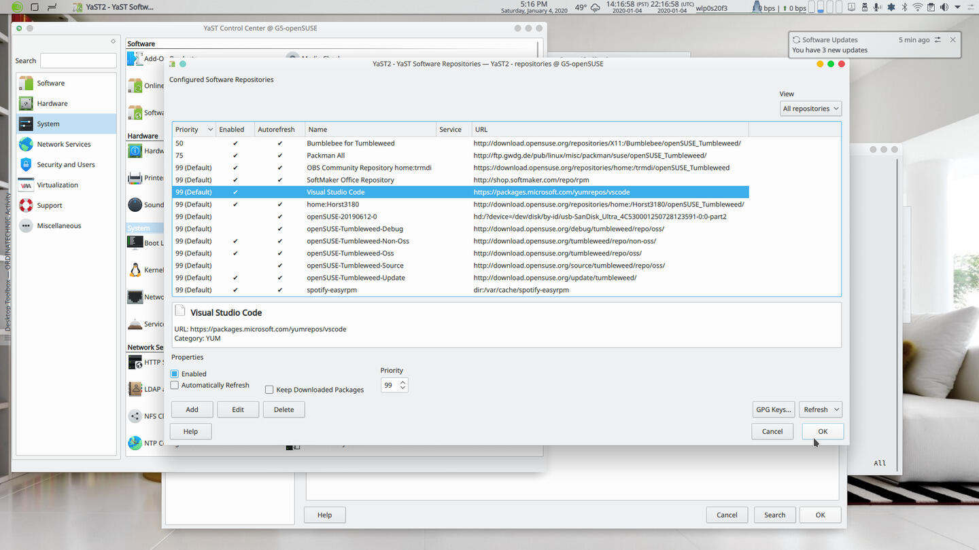
Task: Uncheck the Enabled property checkbox
Action: tap(175, 373)
